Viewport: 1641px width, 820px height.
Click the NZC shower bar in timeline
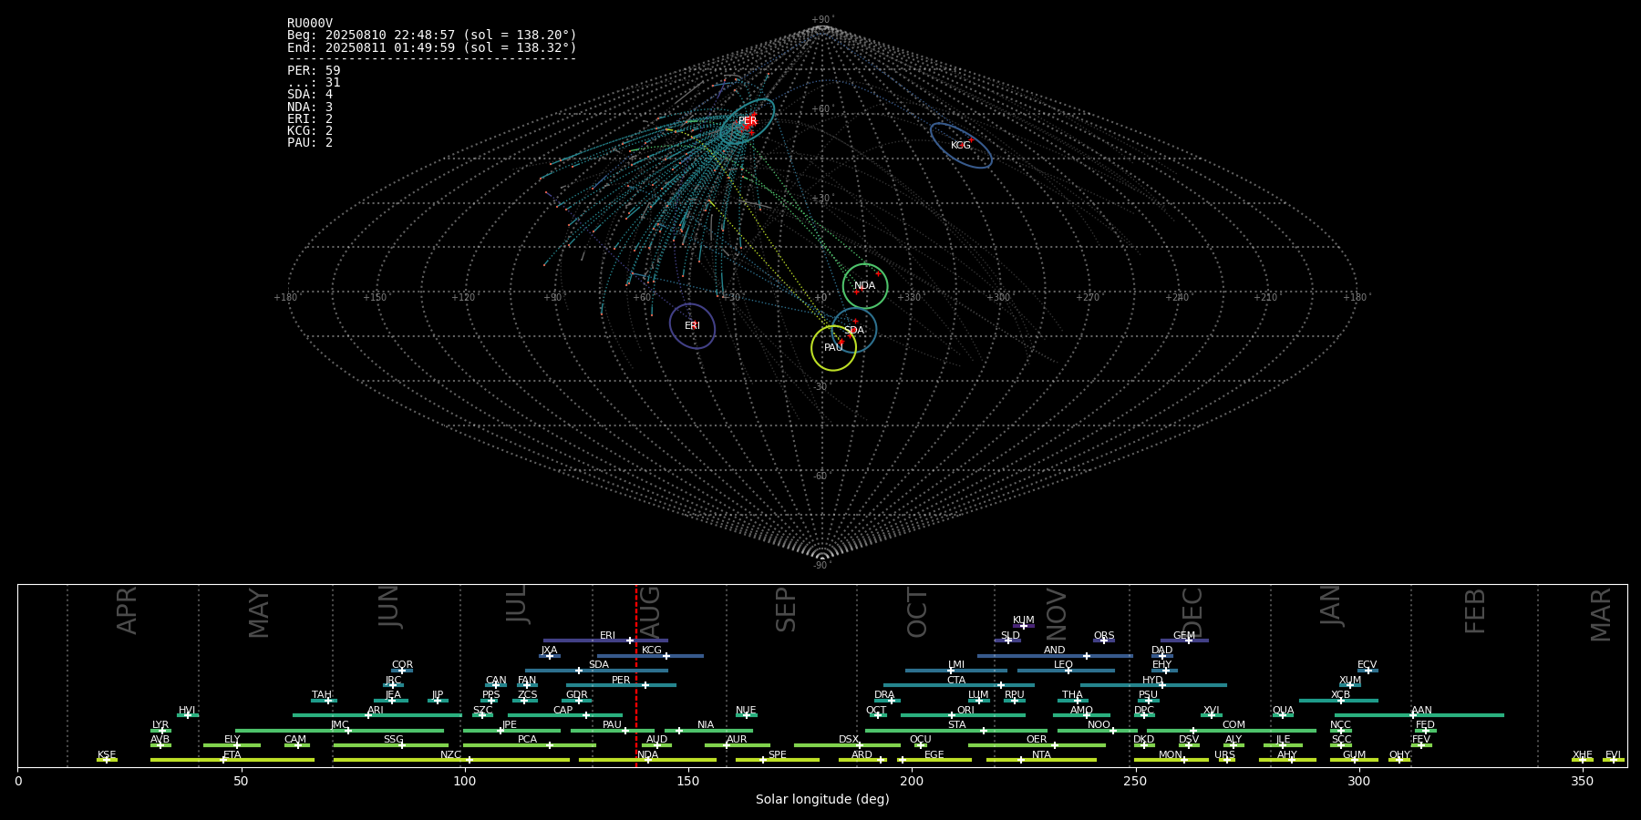(451, 760)
